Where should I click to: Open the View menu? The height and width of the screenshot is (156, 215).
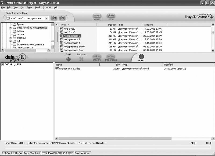[16, 8]
